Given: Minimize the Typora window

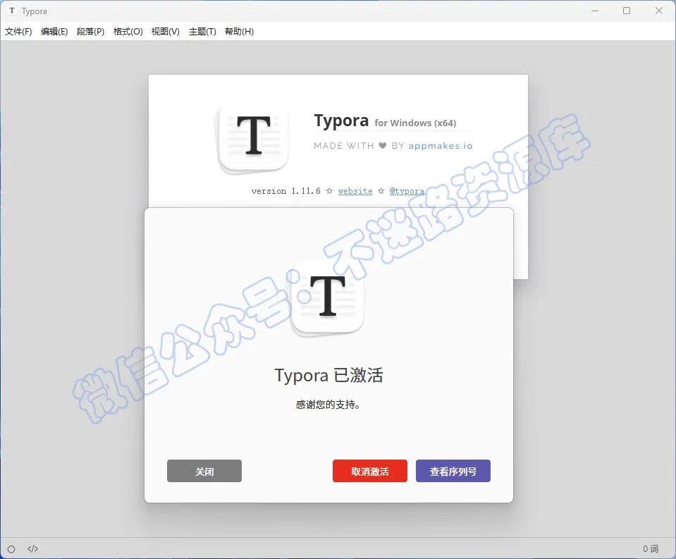Looking at the screenshot, I should pos(595,11).
